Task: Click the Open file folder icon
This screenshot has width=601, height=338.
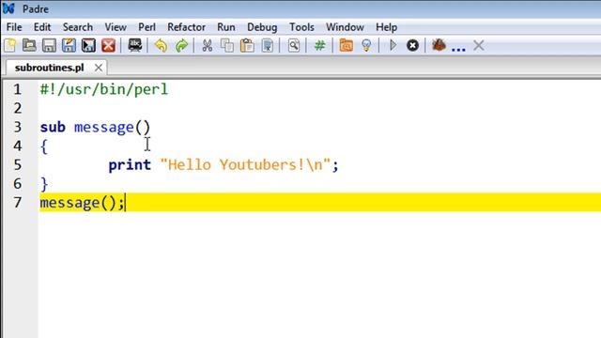Action: point(29,46)
